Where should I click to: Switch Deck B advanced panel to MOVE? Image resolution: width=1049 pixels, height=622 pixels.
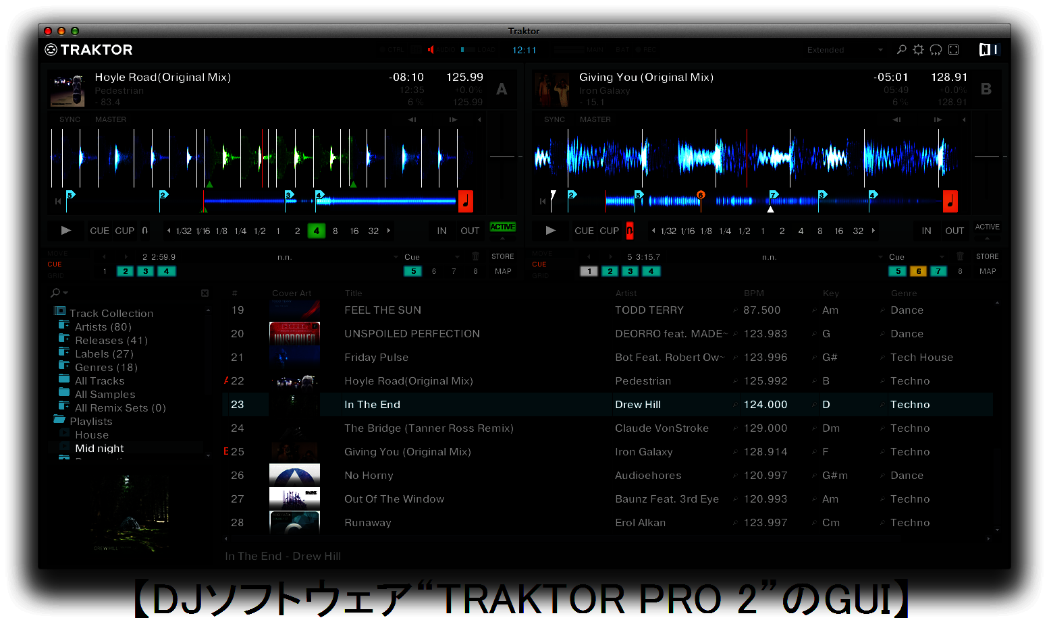click(x=542, y=253)
